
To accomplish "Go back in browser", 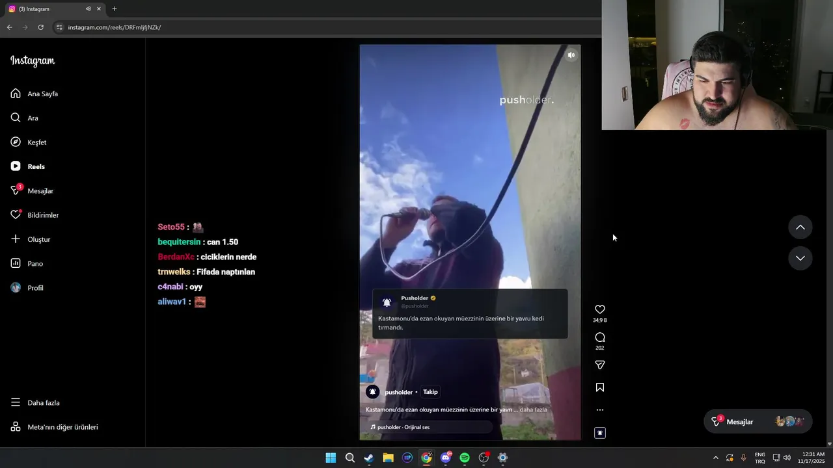I will pyautogui.click(x=9, y=27).
